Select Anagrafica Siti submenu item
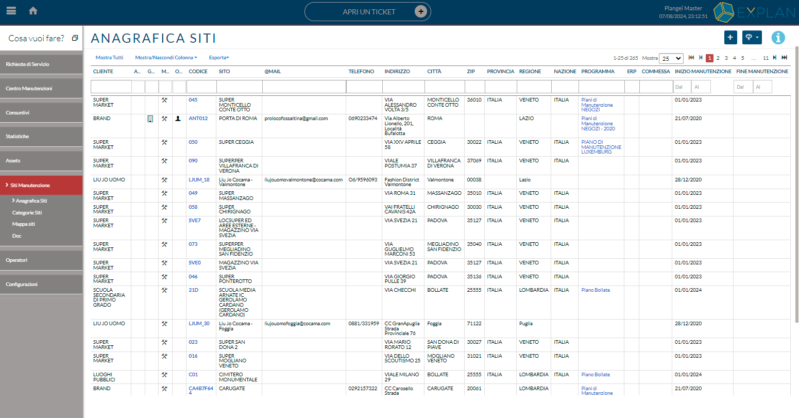Screen dimensions: 799x418 [31, 201]
